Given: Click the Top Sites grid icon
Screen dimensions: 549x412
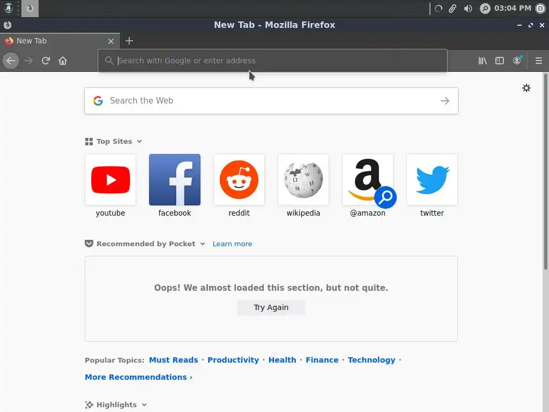Looking at the screenshot, I should coord(89,142).
